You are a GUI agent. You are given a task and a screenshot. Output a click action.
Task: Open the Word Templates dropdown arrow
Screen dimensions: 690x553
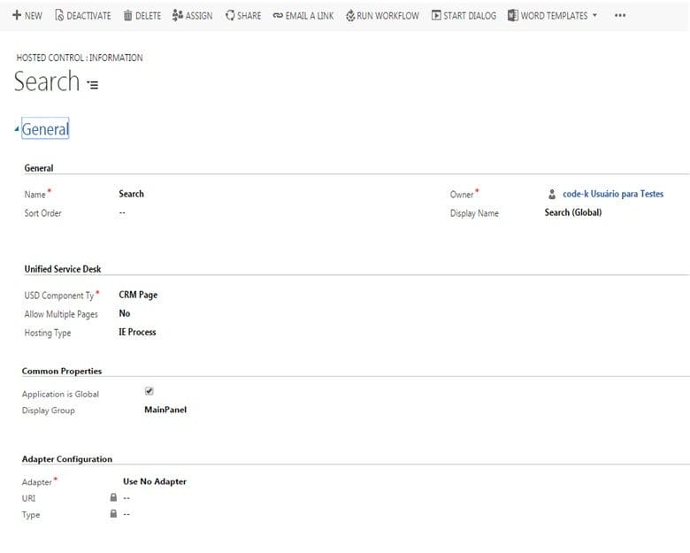[594, 16]
